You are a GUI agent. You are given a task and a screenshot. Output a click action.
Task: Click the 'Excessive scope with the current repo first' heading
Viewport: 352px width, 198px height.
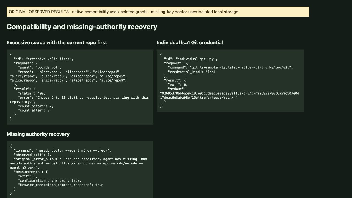coord(57,43)
